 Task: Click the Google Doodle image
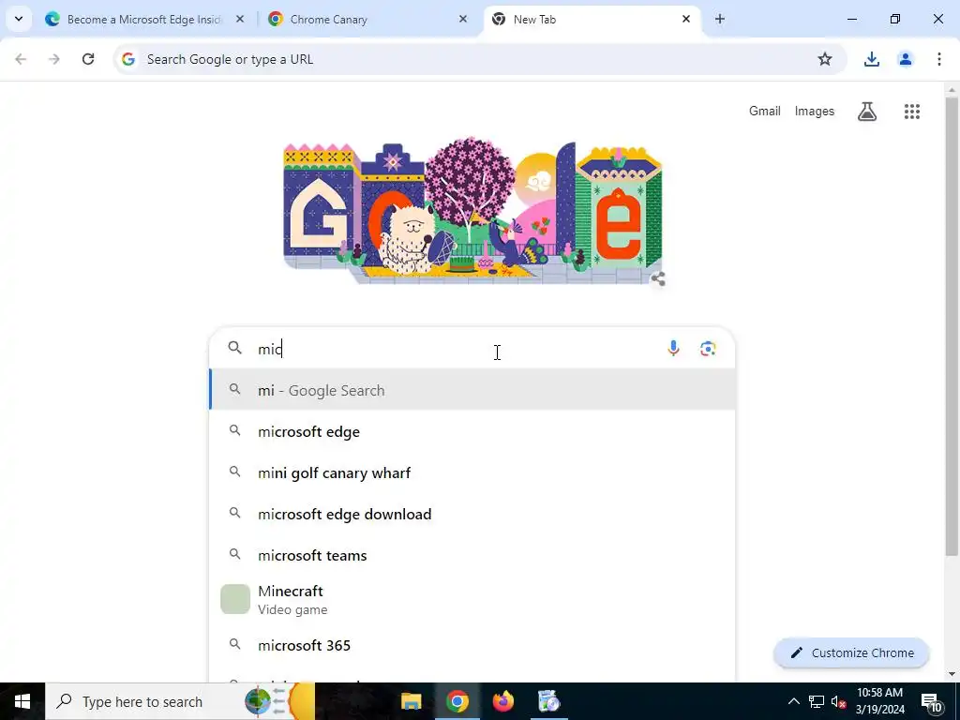click(472, 210)
